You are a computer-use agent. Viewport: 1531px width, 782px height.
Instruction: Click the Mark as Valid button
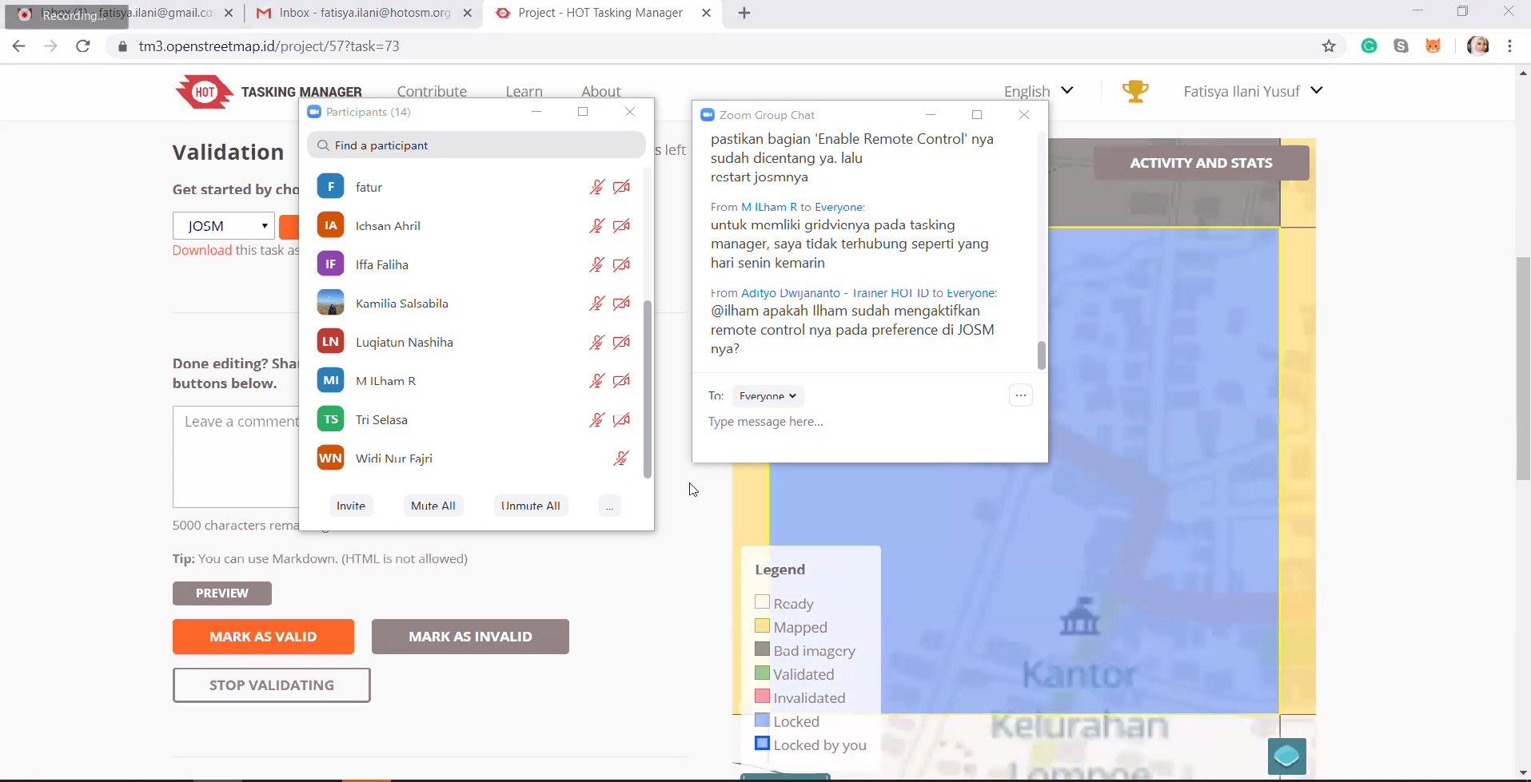tap(263, 637)
